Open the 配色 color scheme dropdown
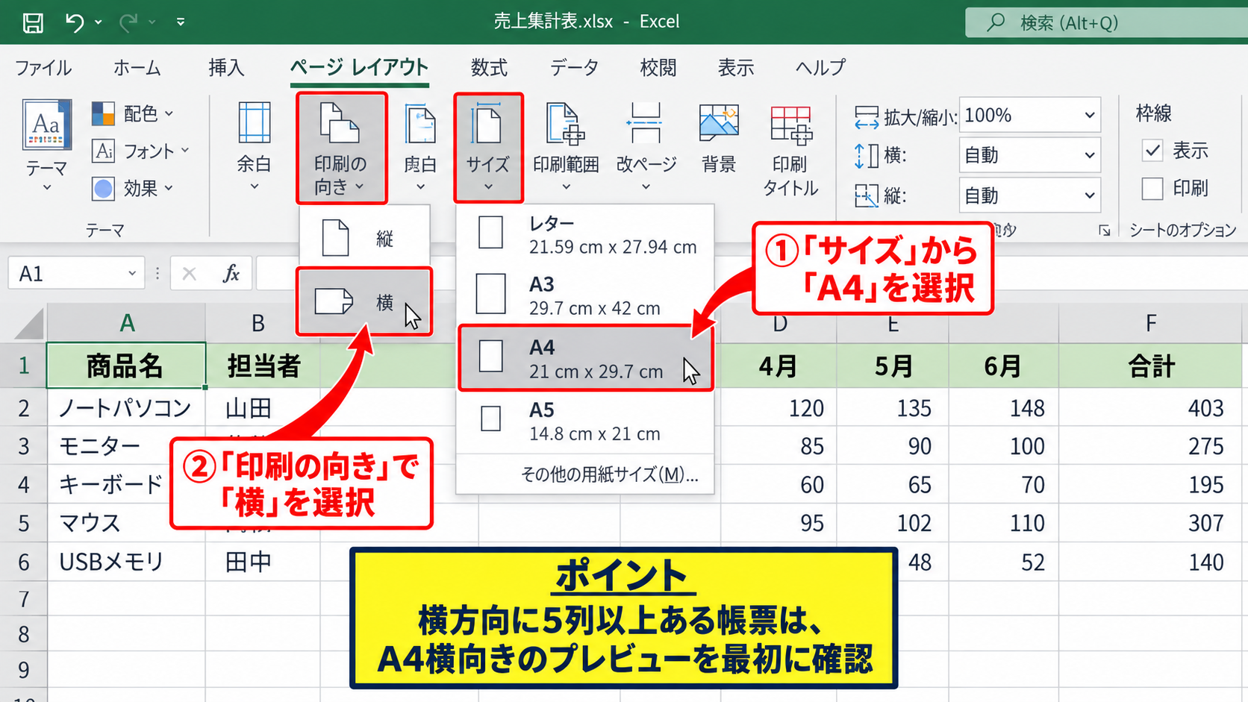This screenshot has height=702, width=1248. tap(133, 113)
